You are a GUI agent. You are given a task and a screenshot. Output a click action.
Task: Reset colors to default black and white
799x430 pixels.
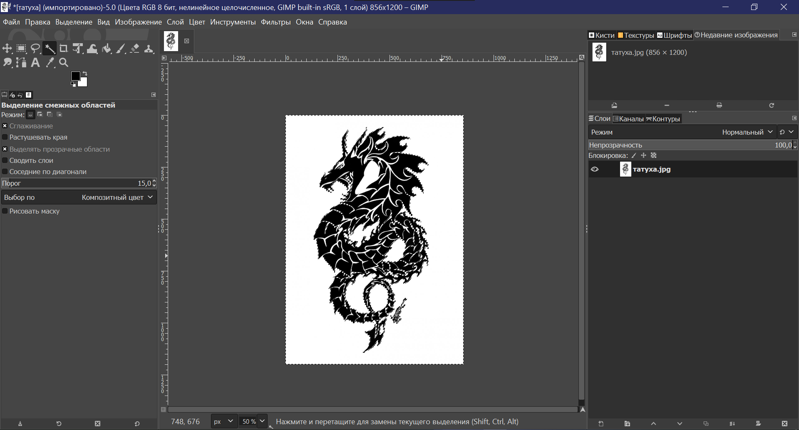coord(73,84)
